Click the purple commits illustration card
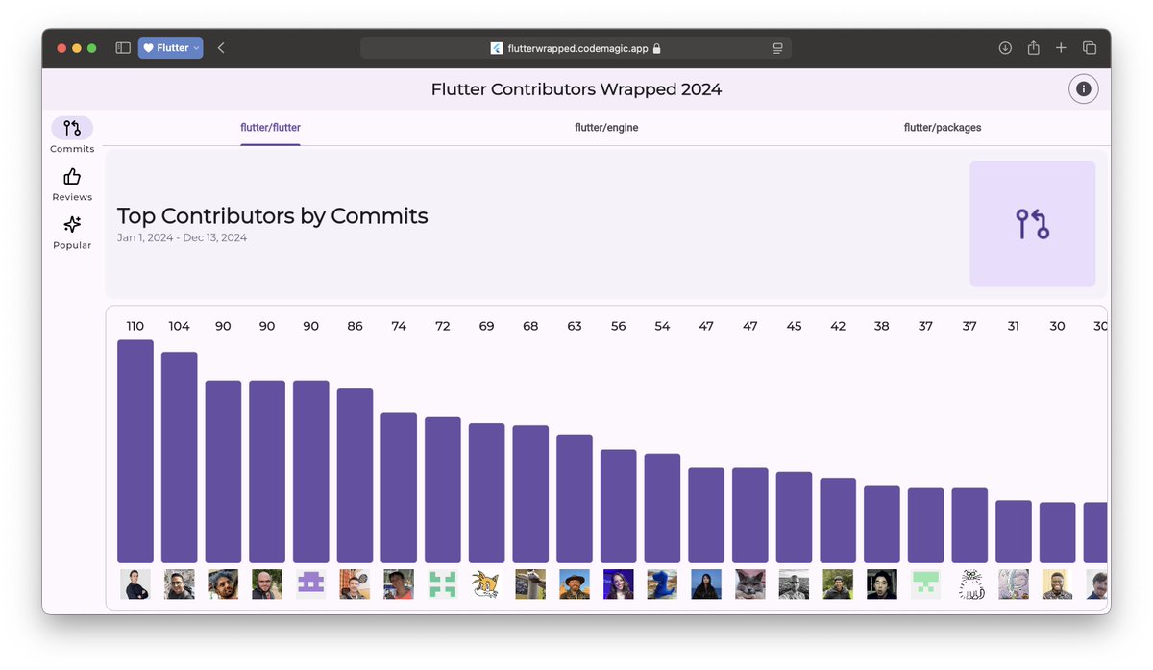 [x=1033, y=224]
